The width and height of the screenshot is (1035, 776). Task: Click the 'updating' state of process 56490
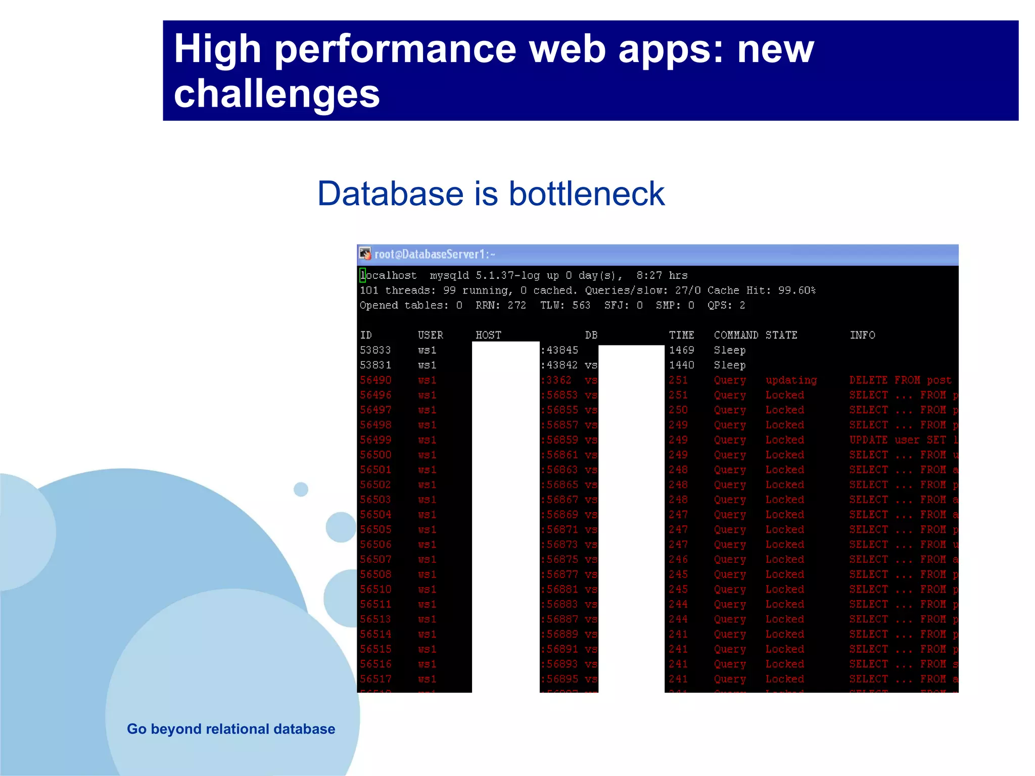(x=791, y=380)
